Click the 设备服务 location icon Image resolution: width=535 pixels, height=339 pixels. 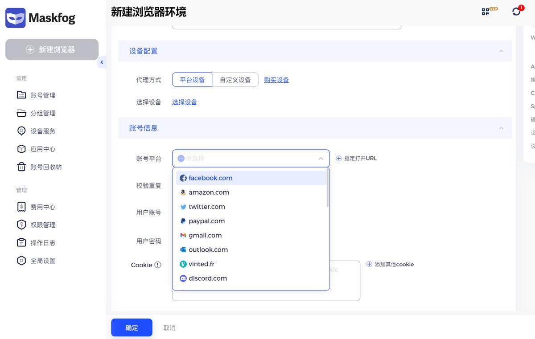pos(21,131)
